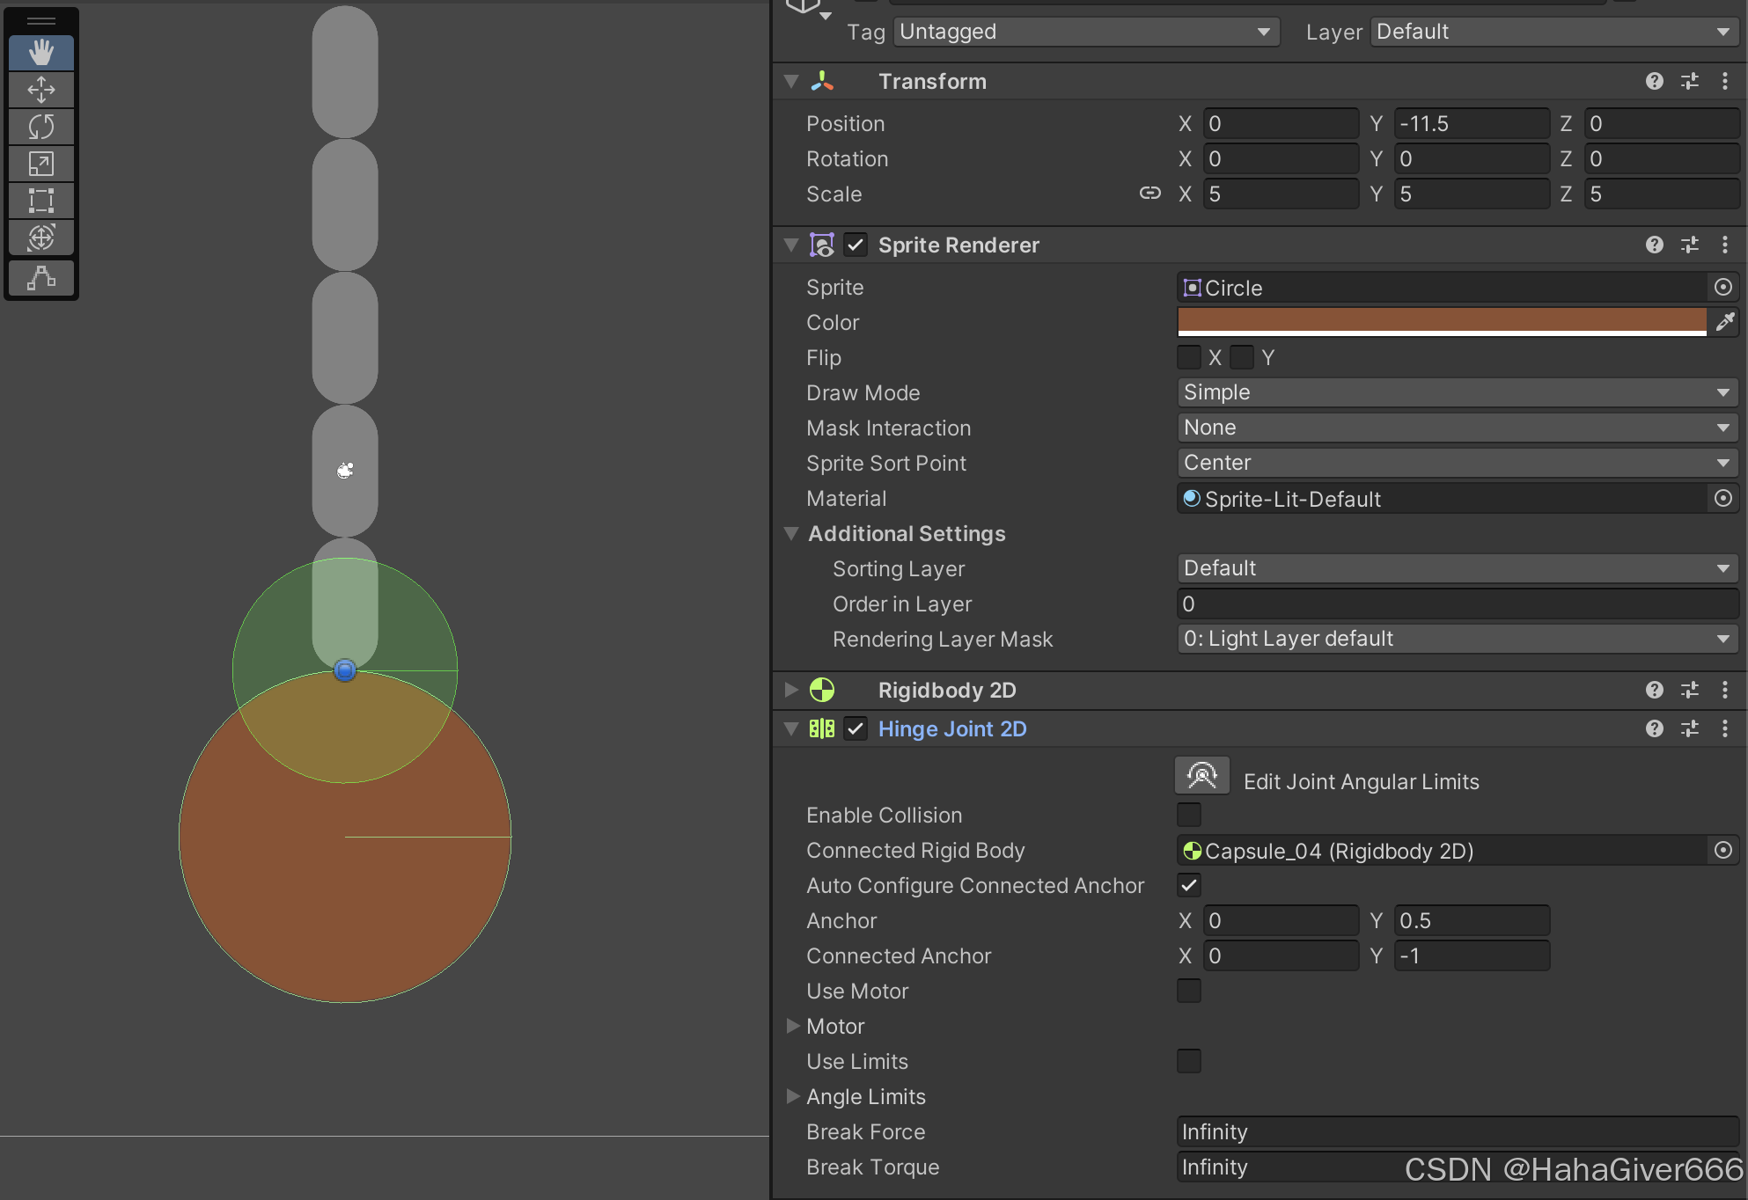
Task: Click the Position Y input field
Action: pyautogui.click(x=1470, y=123)
